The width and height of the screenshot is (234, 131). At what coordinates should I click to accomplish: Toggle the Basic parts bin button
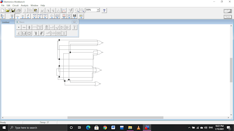click(17, 16)
